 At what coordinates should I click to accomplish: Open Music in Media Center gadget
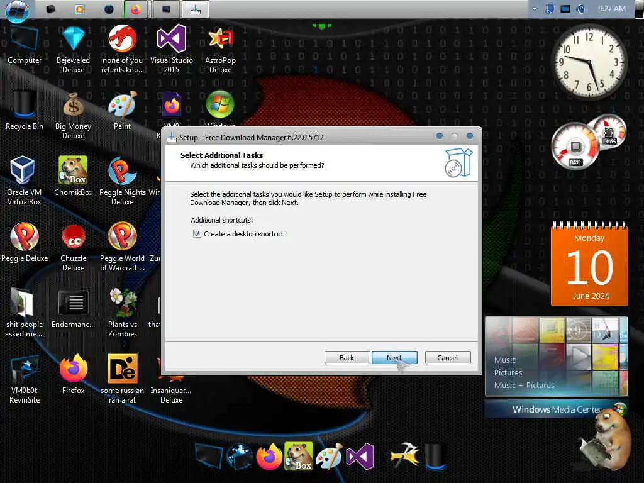(505, 360)
